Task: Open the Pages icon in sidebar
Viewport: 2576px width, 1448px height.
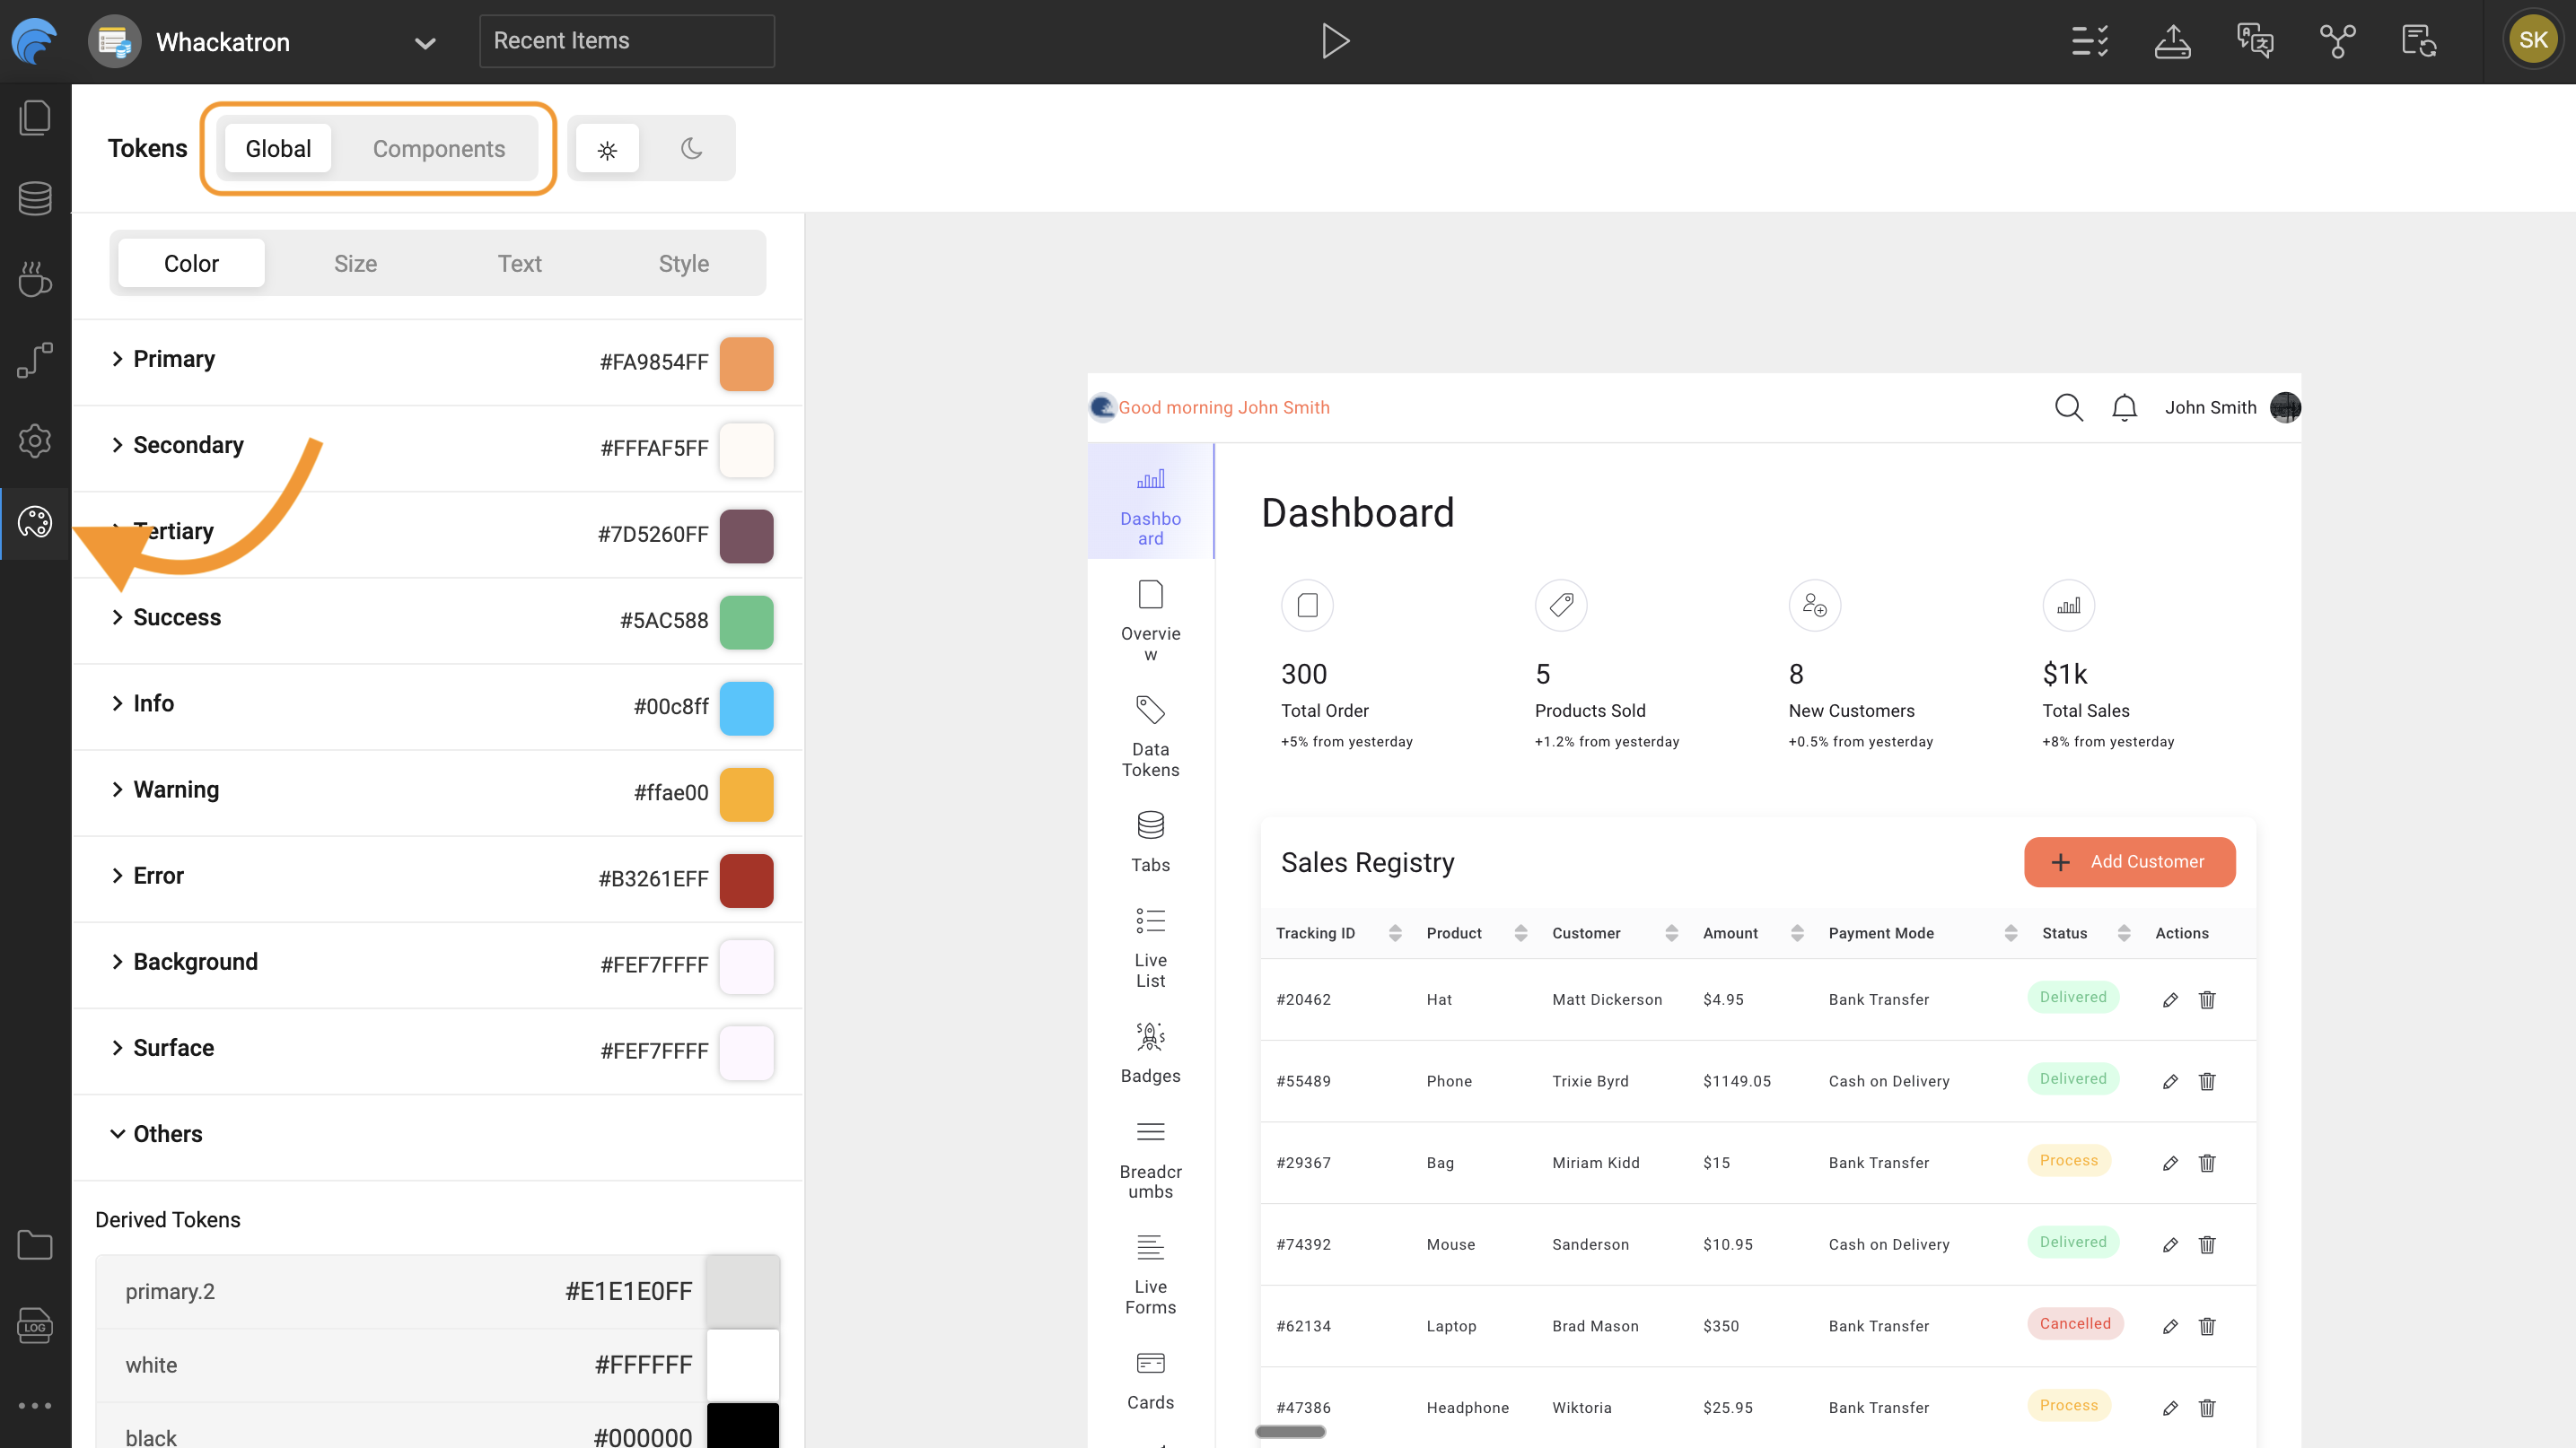Action: 35,118
